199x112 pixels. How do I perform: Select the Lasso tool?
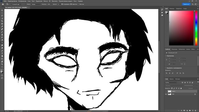coord(2,16)
